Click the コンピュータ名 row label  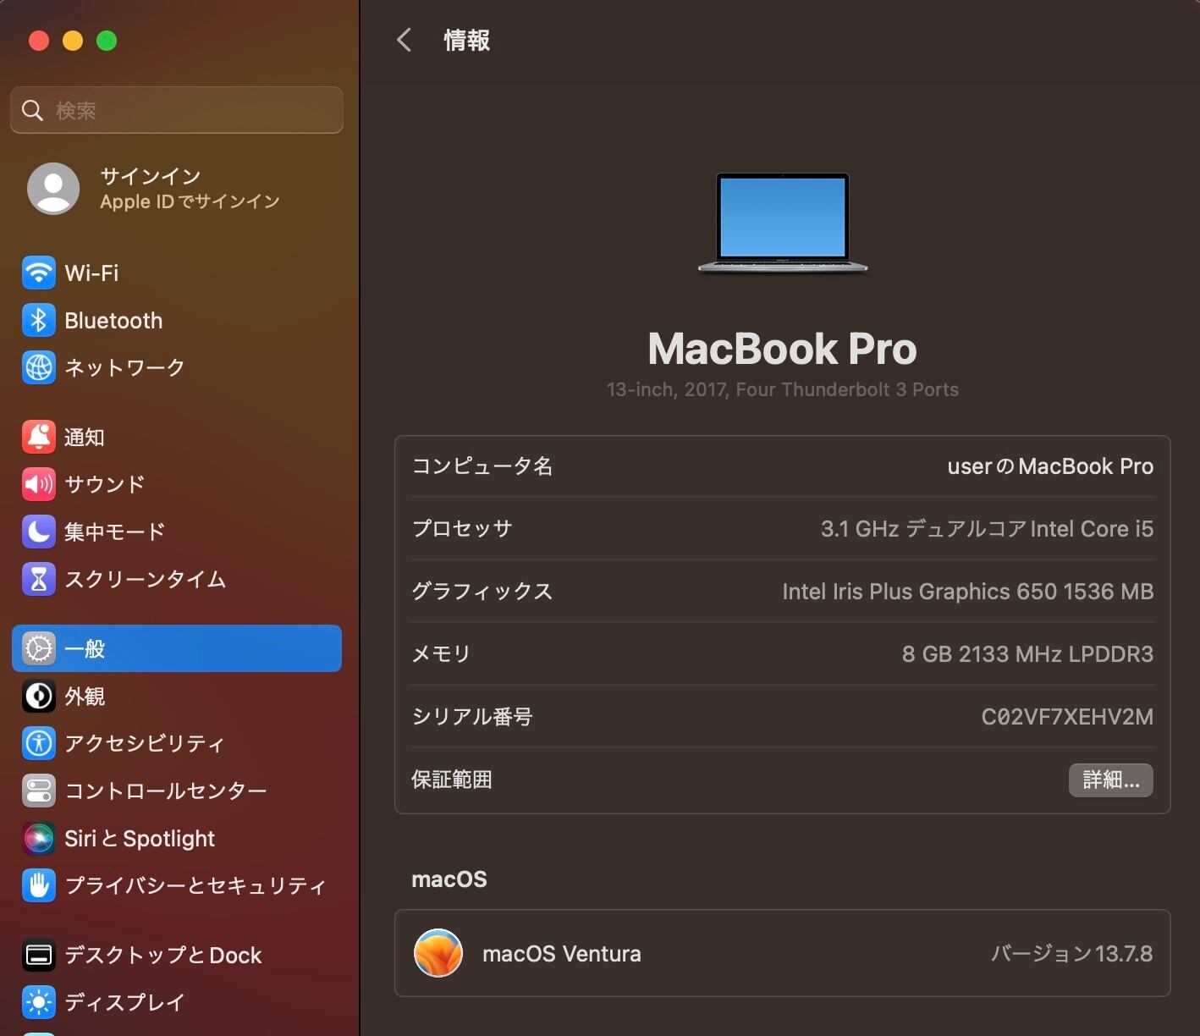point(482,466)
